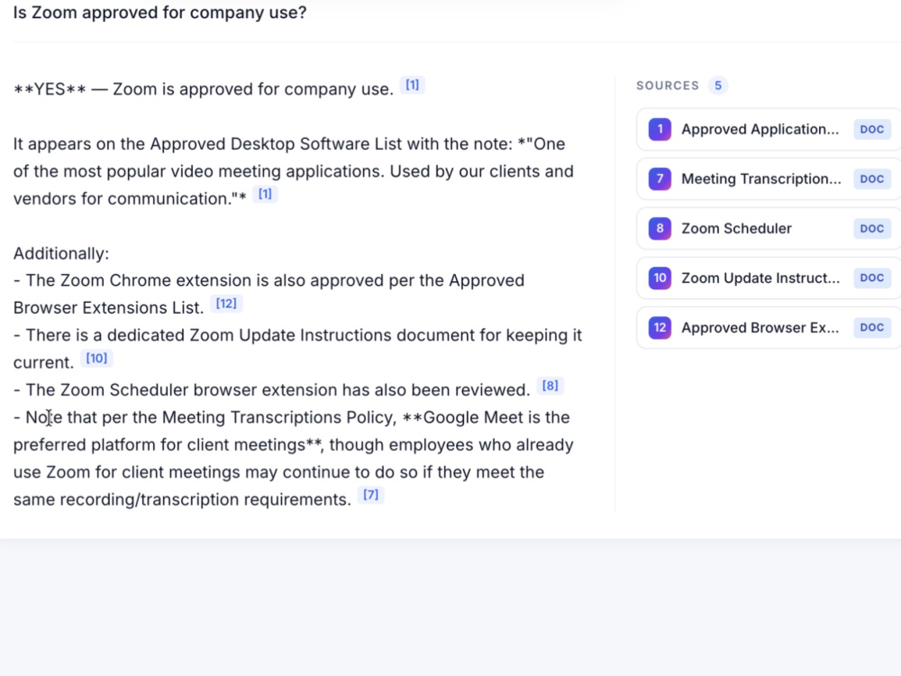The image size is (901, 676).
Task: Click the 'Google Meet is the' text
Action: click(496, 417)
